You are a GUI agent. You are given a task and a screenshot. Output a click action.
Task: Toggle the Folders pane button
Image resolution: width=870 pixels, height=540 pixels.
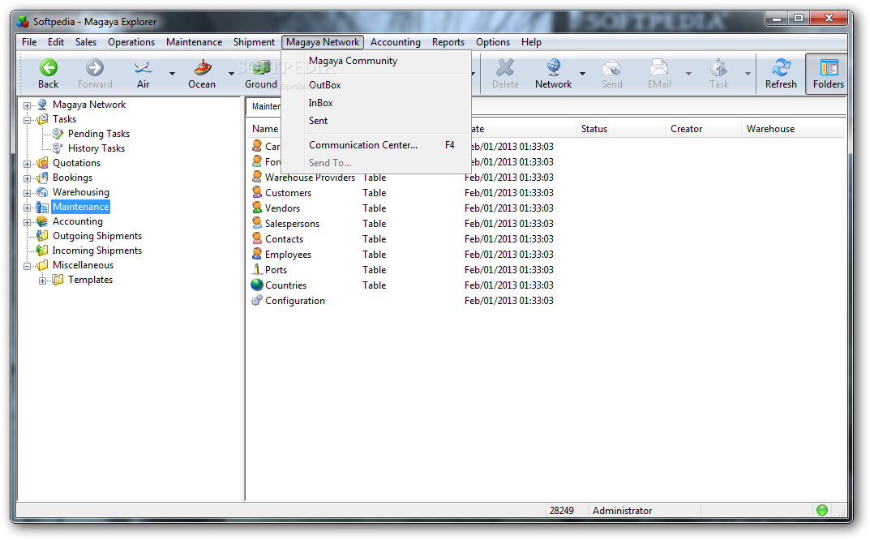tap(829, 74)
